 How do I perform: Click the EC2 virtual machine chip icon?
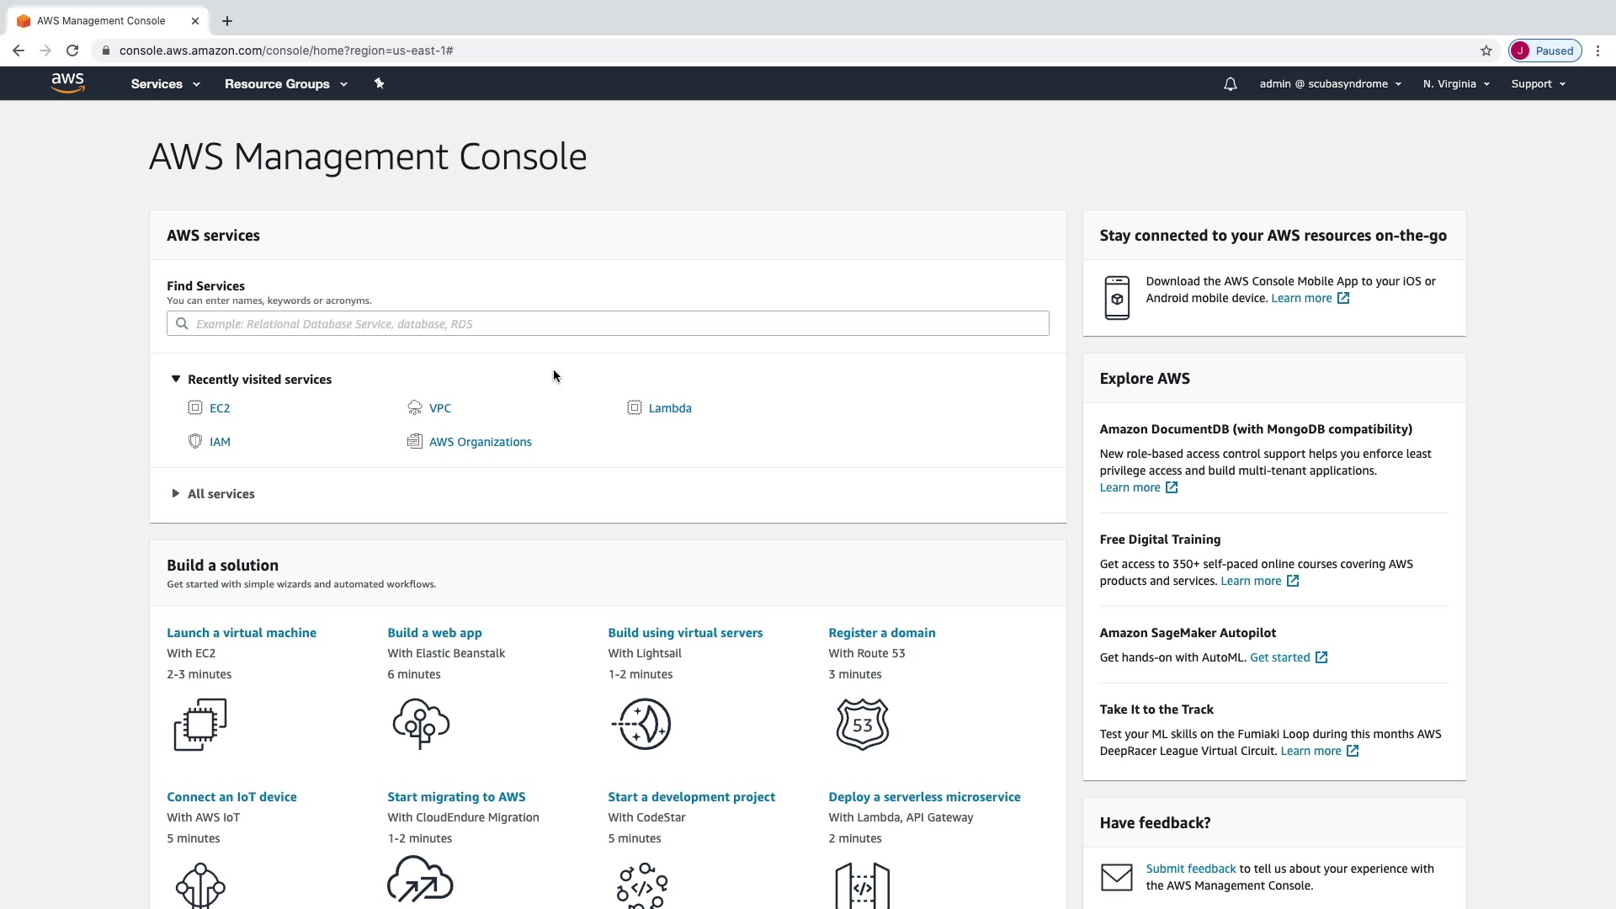pyautogui.click(x=200, y=724)
